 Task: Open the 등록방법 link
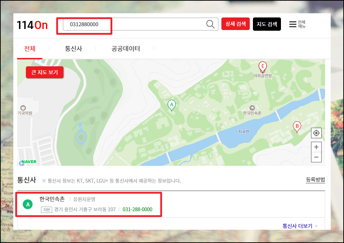coord(315,180)
